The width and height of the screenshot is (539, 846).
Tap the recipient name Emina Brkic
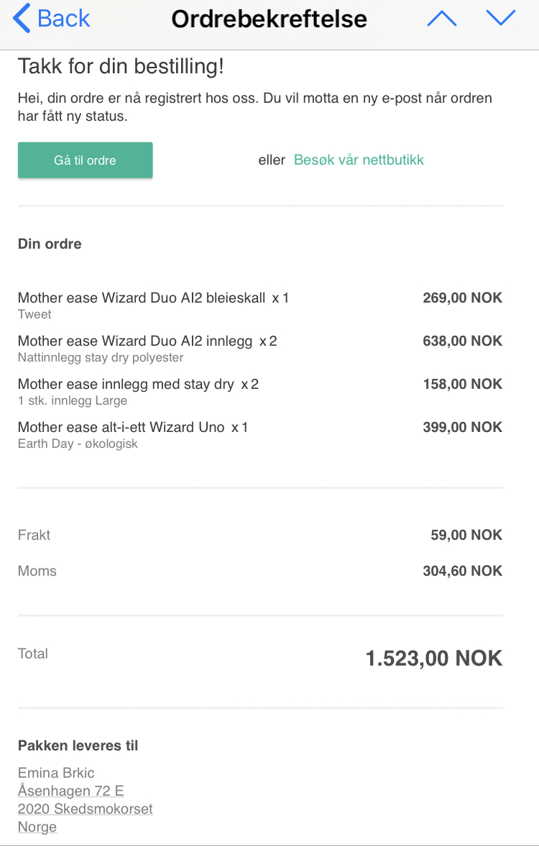tap(56, 773)
